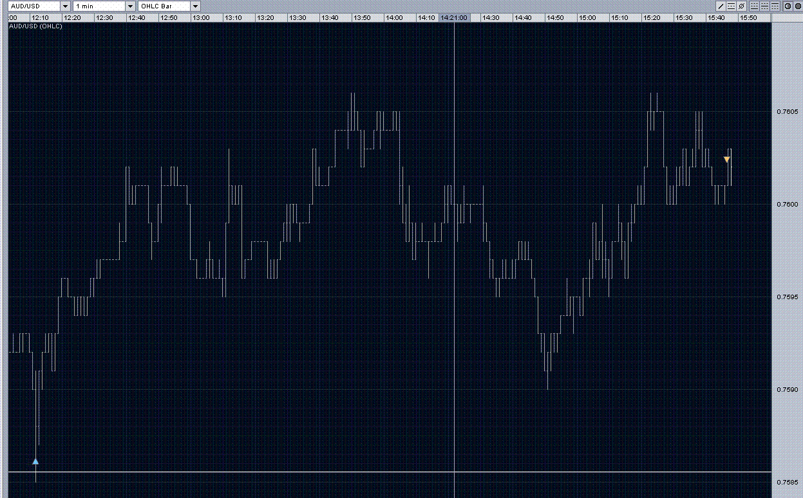Click the 15:30 time axis label

(x=684, y=18)
